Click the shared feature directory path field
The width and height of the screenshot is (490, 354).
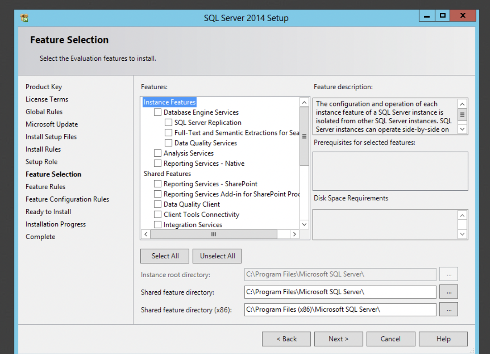(340, 292)
